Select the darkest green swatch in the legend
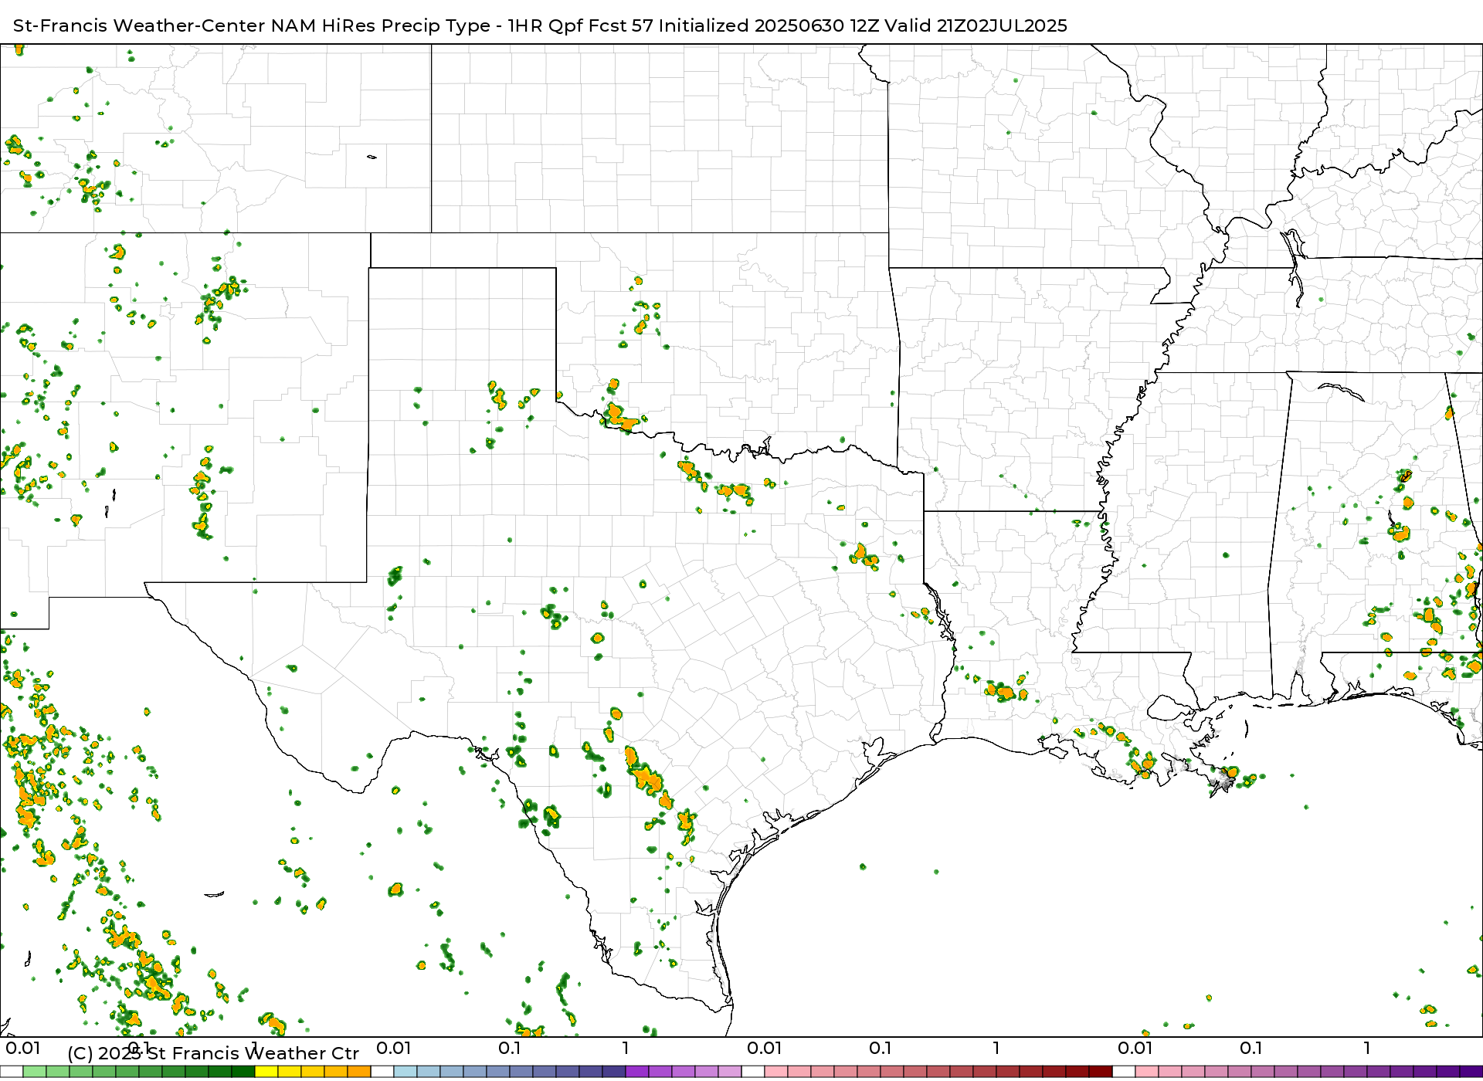Viewport: 1483px width, 1081px height. coord(243,1072)
